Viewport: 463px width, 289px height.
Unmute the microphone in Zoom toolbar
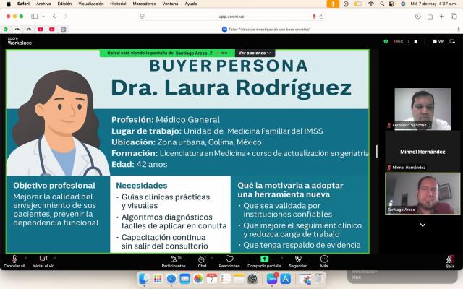(14, 259)
